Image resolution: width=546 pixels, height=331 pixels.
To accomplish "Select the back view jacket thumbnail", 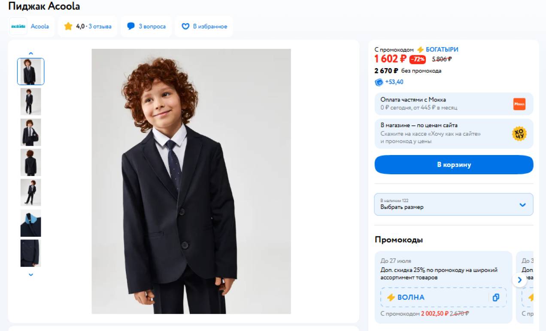I will click(x=31, y=162).
